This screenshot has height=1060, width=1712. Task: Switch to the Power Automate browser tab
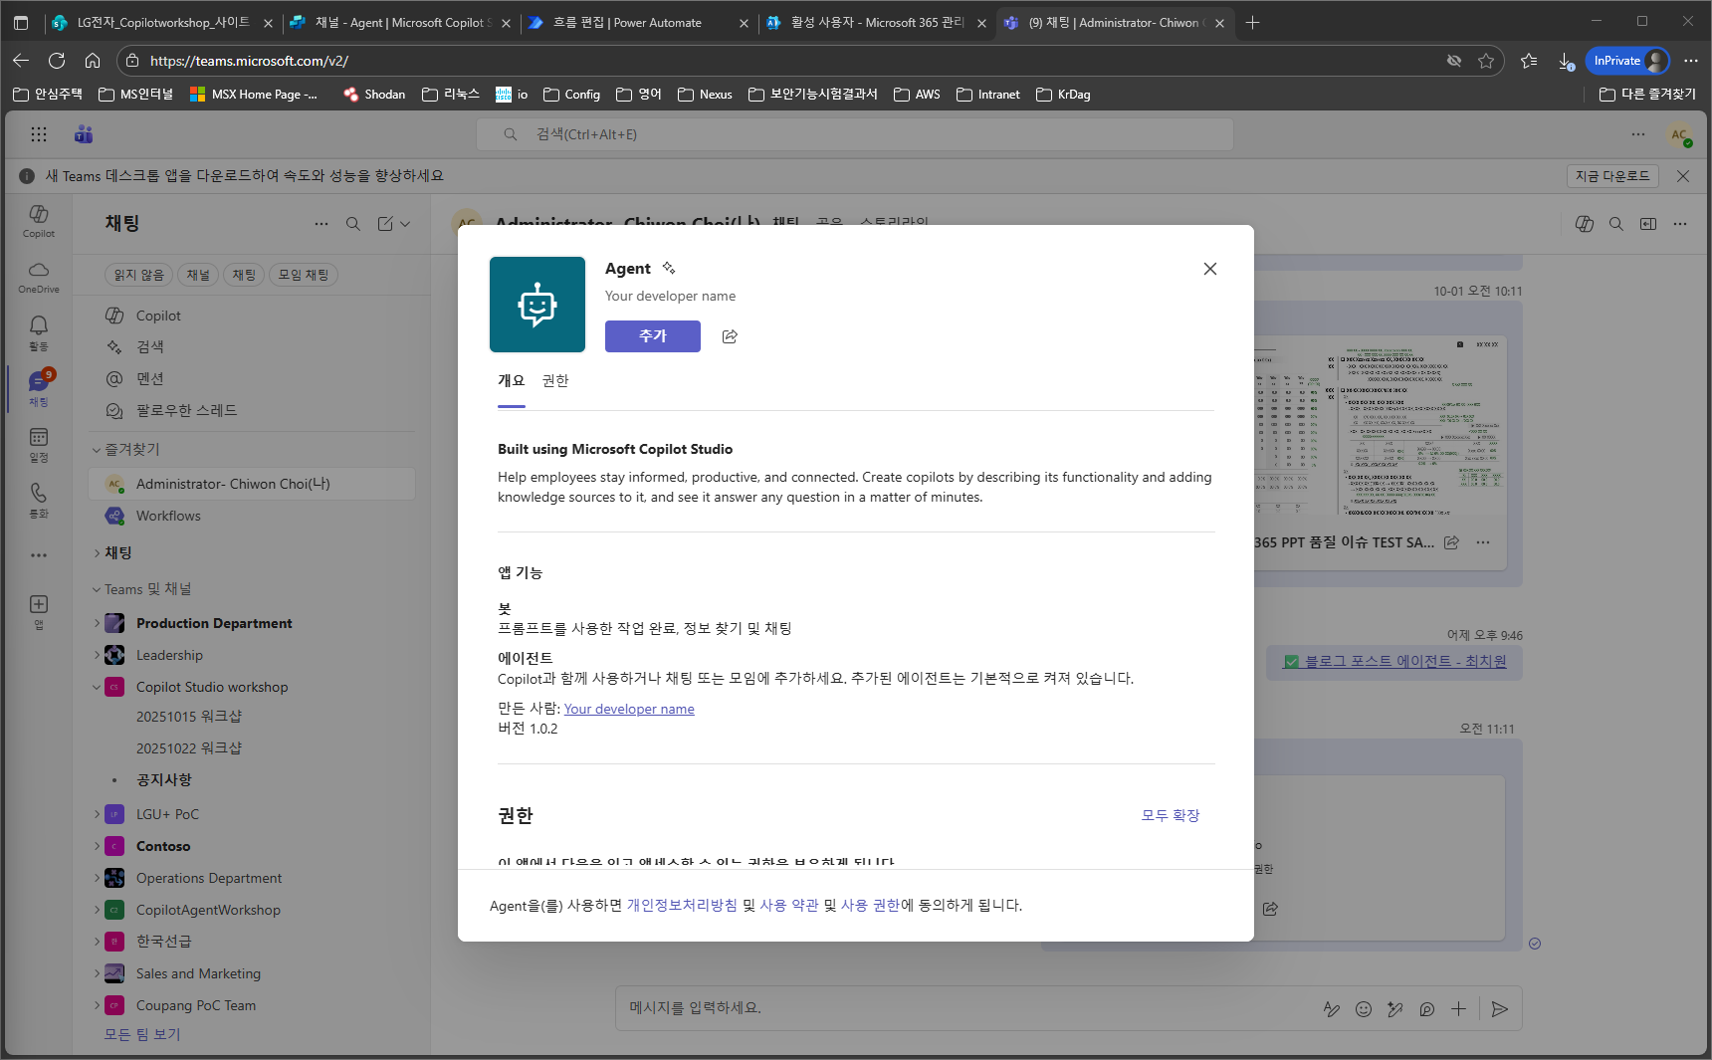pos(637,22)
